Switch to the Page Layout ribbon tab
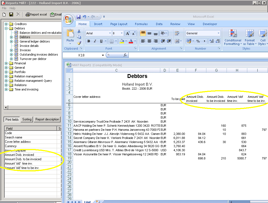 119,24
